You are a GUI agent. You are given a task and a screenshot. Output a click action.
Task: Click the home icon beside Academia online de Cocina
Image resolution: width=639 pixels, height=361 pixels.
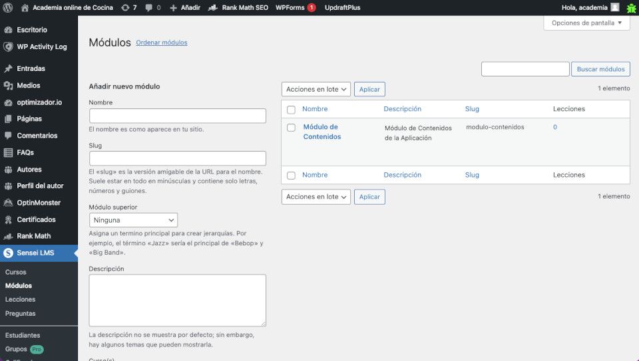pyautogui.click(x=25, y=8)
